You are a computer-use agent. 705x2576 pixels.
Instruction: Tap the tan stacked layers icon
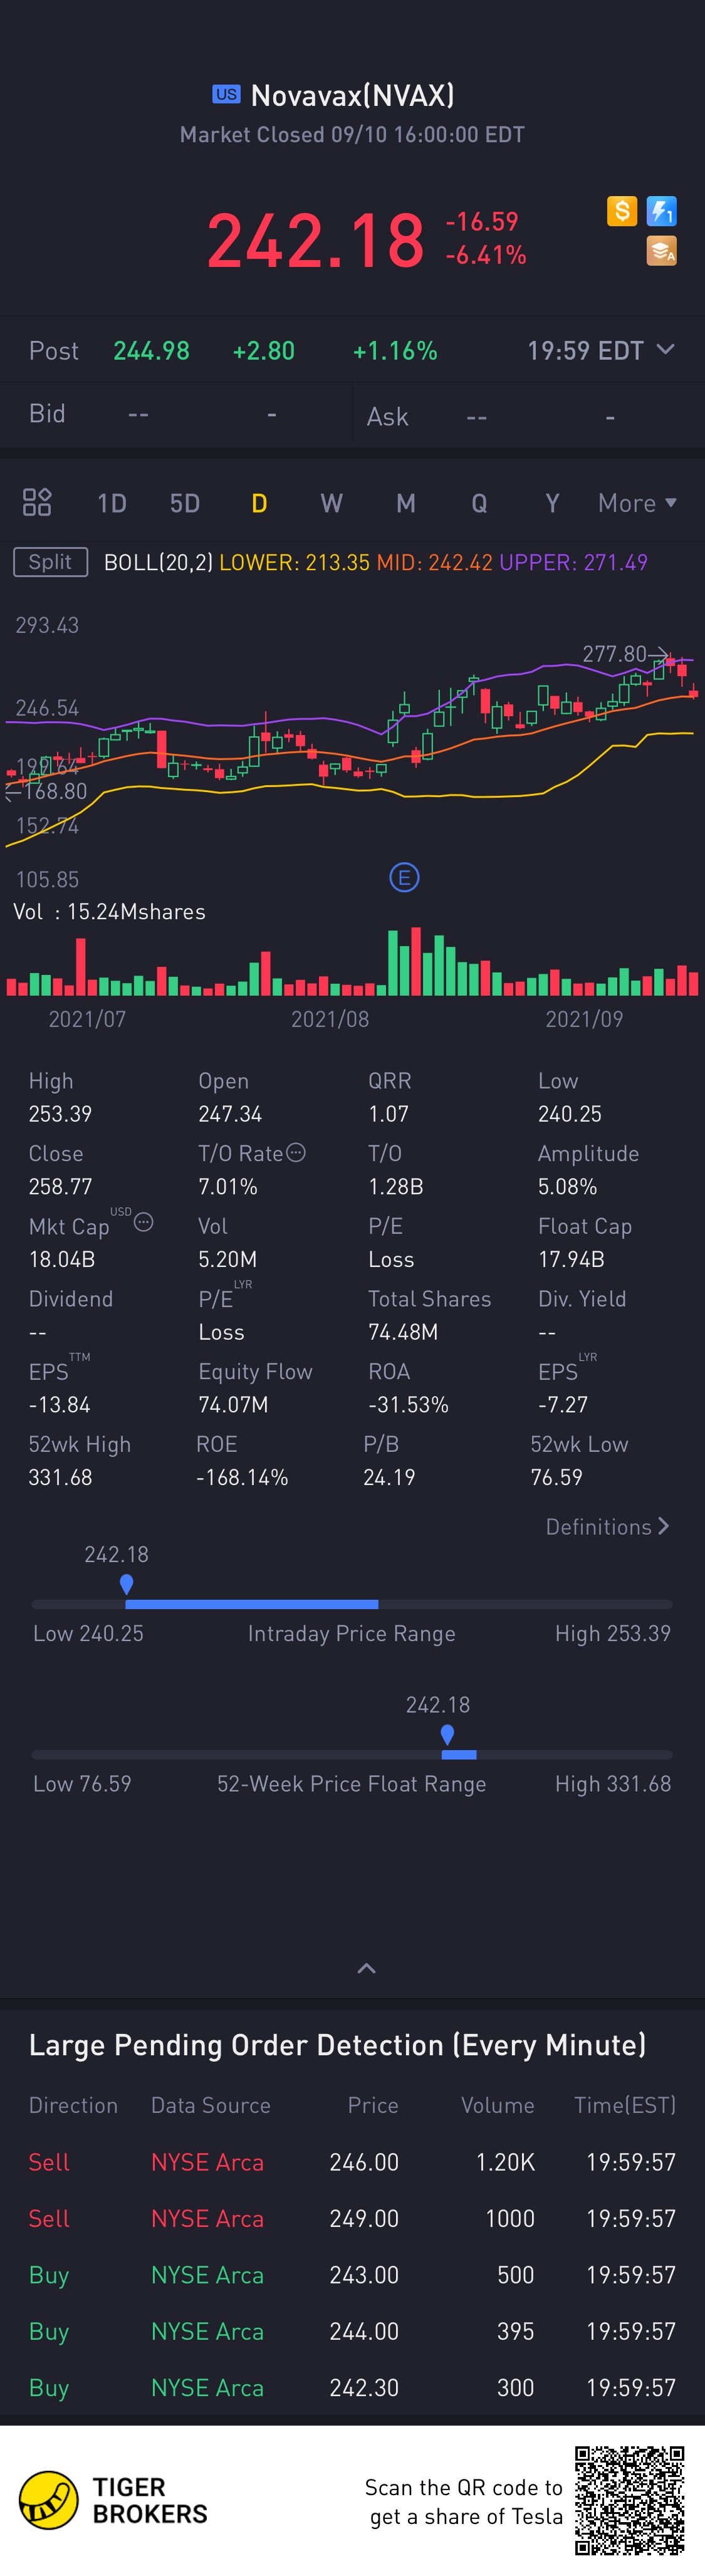[662, 251]
